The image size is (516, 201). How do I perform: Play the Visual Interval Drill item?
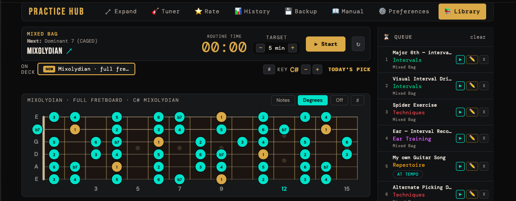[460, 86]
